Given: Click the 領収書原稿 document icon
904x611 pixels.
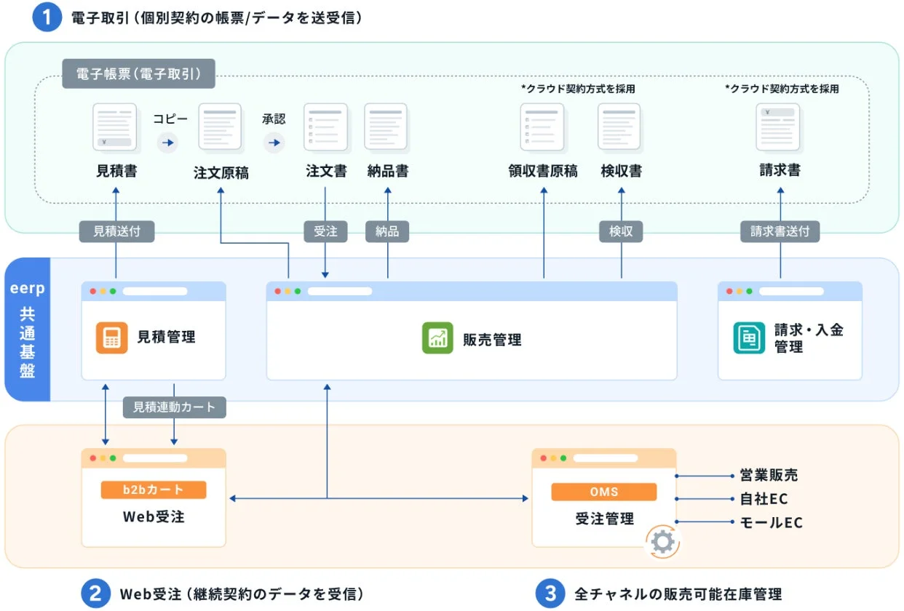Looking at the screenshot, I should coord(543,127).
